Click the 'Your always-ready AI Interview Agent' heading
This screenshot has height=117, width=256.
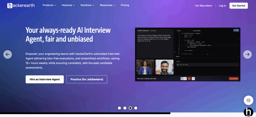pyautogui.click(x=68, y=35)
